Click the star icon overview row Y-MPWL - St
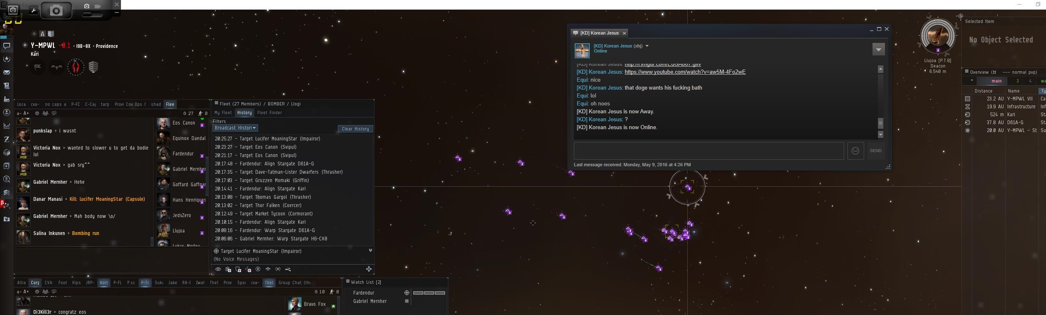 (x=968, y=130)
